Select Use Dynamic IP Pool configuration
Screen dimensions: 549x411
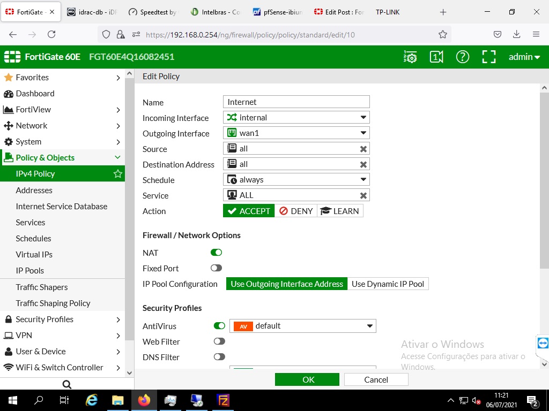pos(388,284)
